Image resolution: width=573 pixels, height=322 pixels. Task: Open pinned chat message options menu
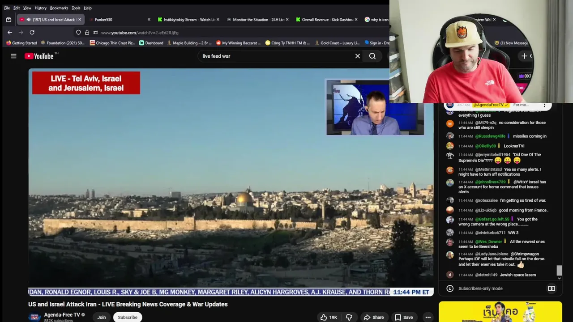tap(544, 105)
